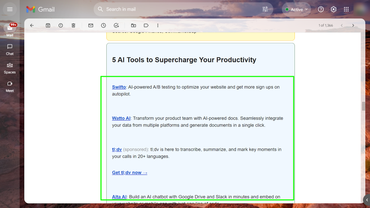Delete the open conversation

[x=73, y=25]
